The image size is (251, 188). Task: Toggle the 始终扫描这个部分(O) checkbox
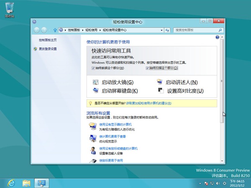147,68
